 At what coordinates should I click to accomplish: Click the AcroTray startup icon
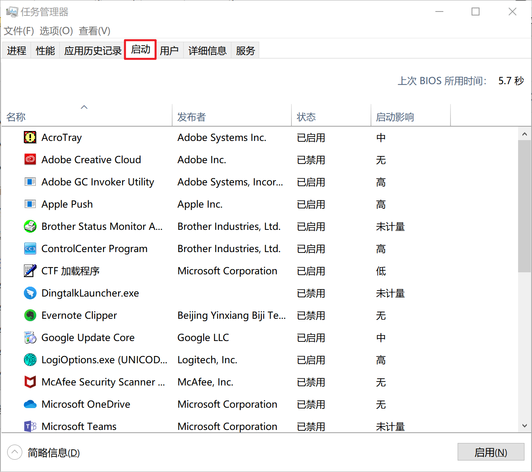pos(30,137)
